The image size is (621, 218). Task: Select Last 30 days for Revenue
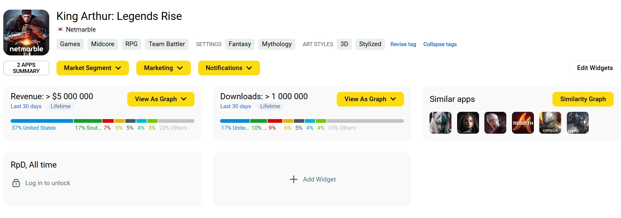coord(26,107)
